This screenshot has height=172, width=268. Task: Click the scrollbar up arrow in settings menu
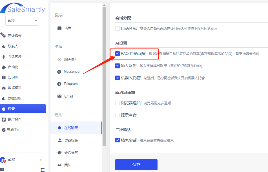coord(105,5)
